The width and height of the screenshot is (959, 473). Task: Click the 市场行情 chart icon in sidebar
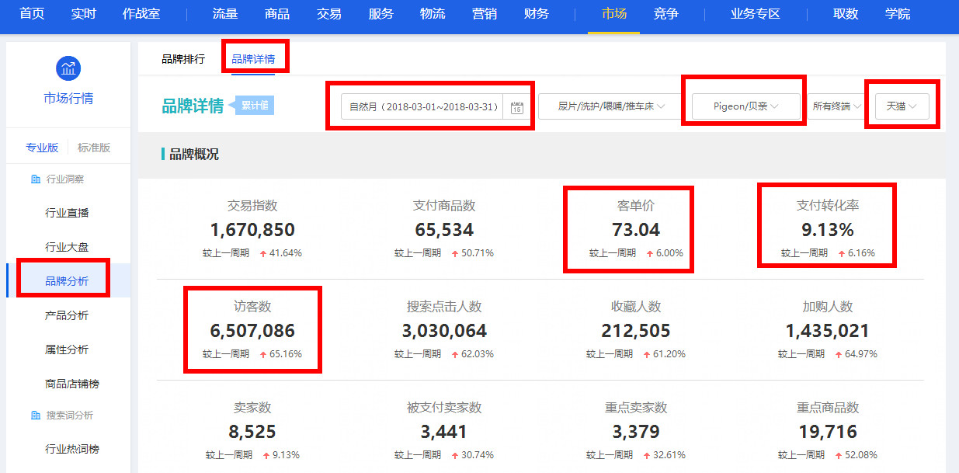[x=68, y=68]
